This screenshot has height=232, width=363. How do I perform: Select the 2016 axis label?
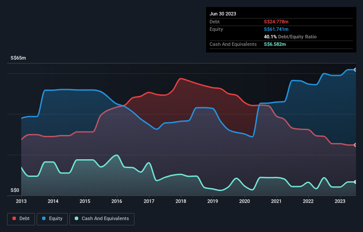(117, 201)
